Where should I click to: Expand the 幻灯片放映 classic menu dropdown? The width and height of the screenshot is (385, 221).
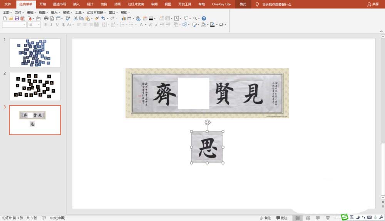(97, 13)
